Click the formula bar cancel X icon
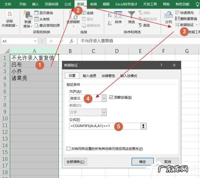This screenshot has height=178, width=200. [51, 41]
